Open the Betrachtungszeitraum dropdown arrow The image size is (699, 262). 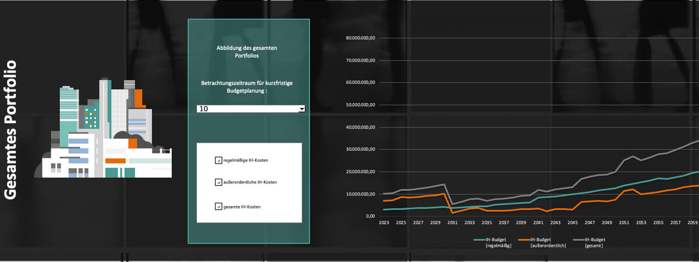tap(301, 109)
